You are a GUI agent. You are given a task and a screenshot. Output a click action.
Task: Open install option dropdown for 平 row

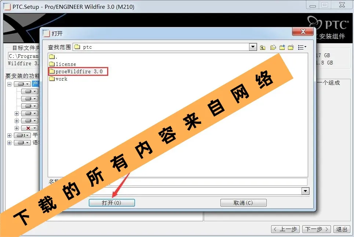pyautogui.click(x=22, y=135)
